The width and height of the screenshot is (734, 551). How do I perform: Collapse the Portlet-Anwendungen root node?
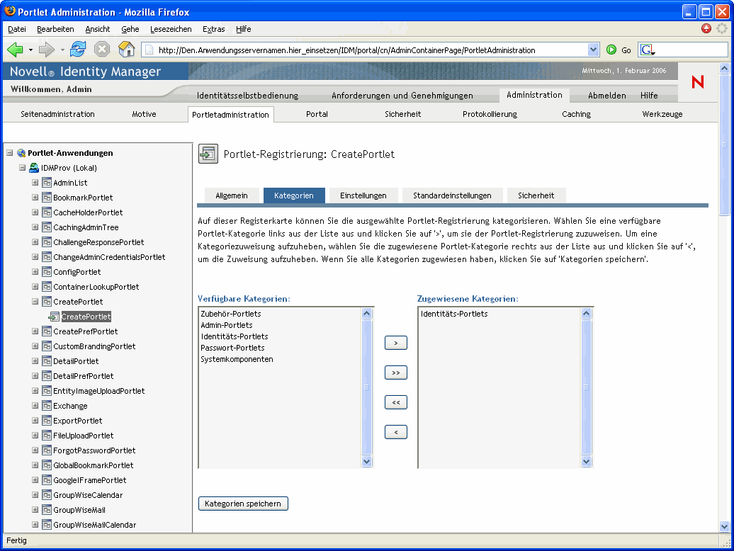pyautogui.click(x=9, y=153)
